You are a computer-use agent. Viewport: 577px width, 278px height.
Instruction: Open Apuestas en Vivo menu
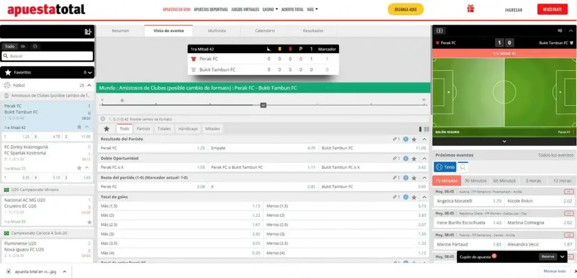coord(176,10)
